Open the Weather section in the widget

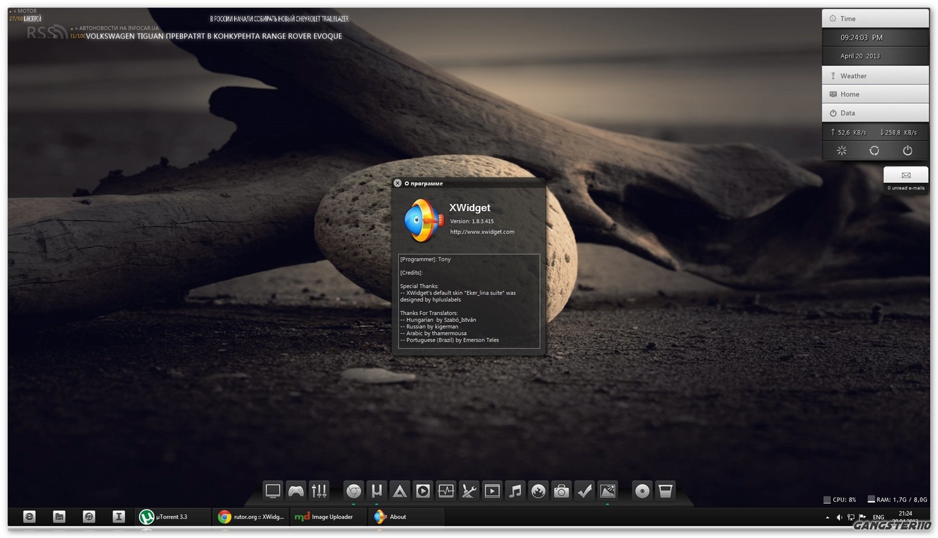(875, 76)
